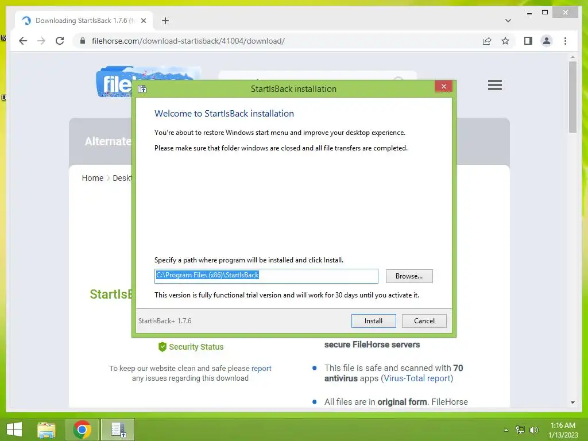Open Home breadcrumb link
Image resolution: width=588 pixels, height=441 pixels.
tap(92, 178)
